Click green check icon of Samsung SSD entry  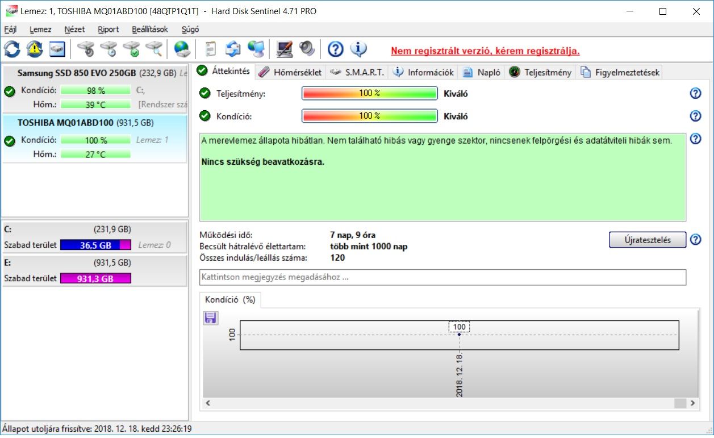[x=9, y=91]
